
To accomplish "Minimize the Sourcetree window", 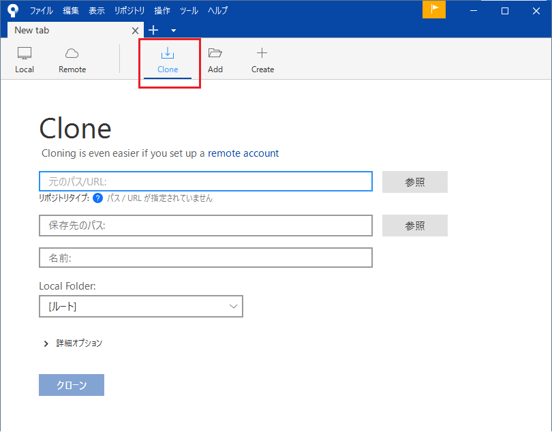I will (474, 11).
